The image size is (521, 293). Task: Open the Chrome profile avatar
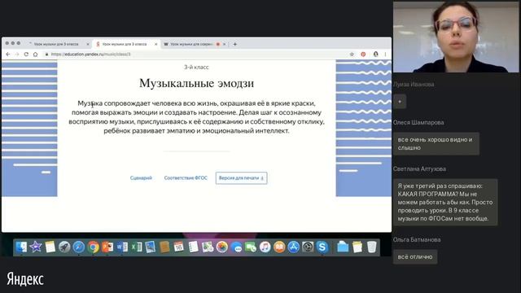(375, 55)
